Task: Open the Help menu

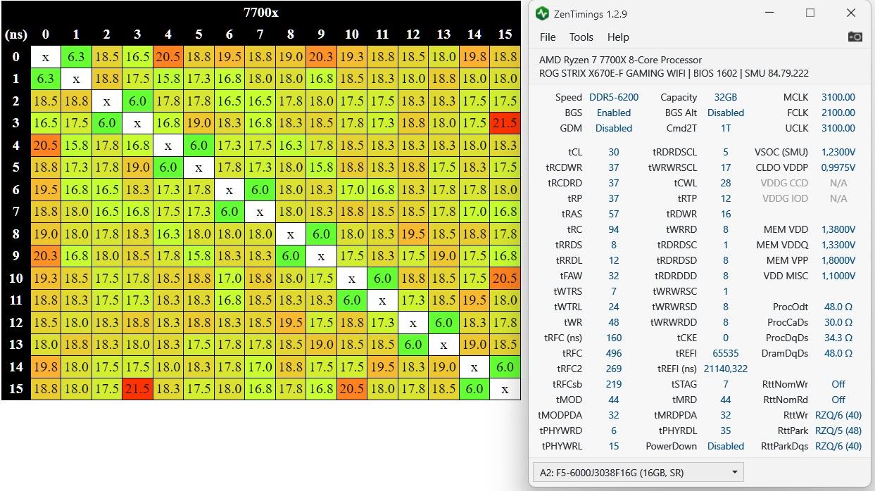Action: click(618, 37)
